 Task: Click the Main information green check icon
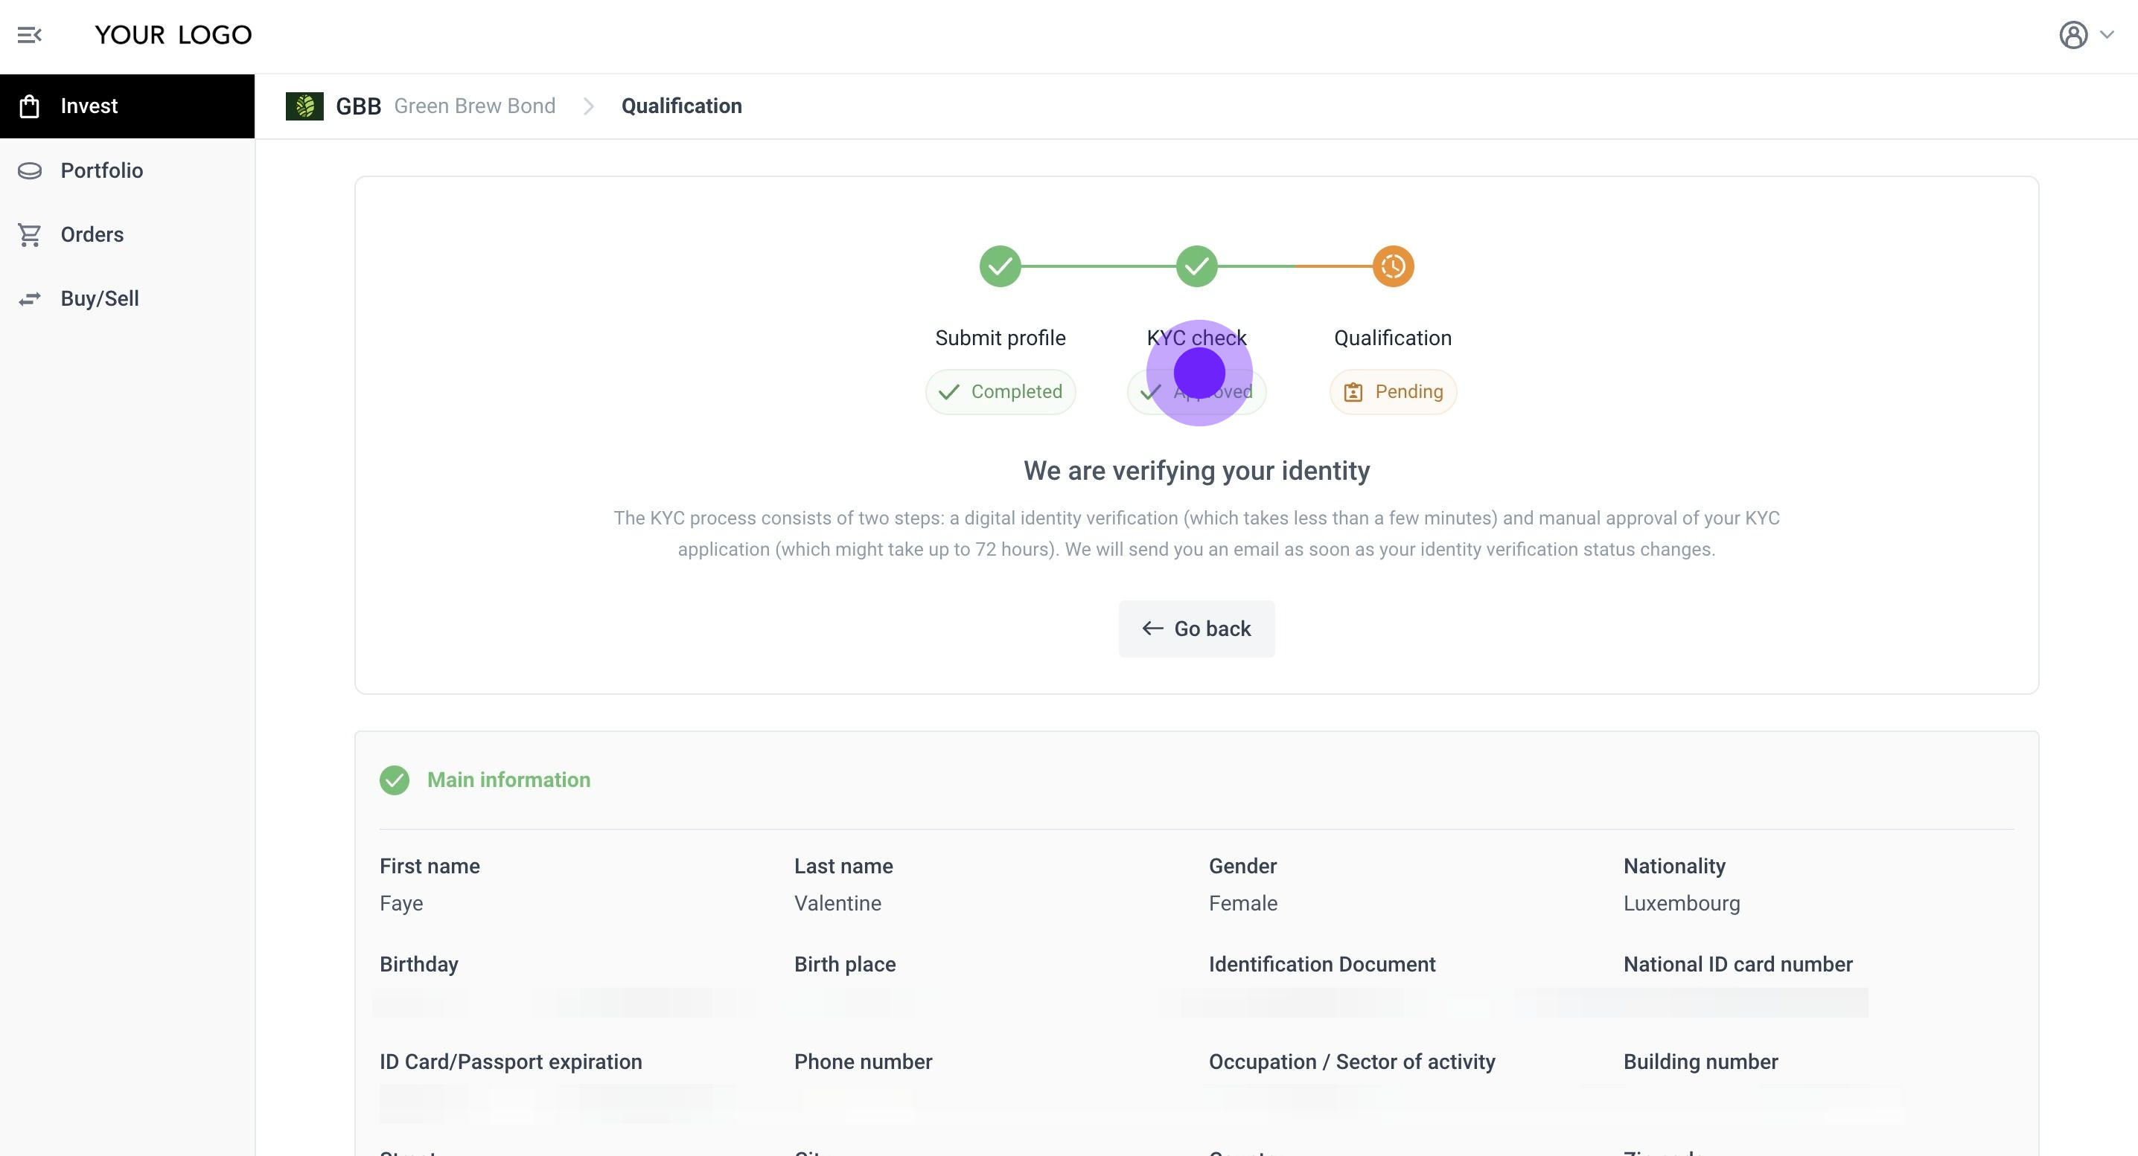tap(395, 780)
